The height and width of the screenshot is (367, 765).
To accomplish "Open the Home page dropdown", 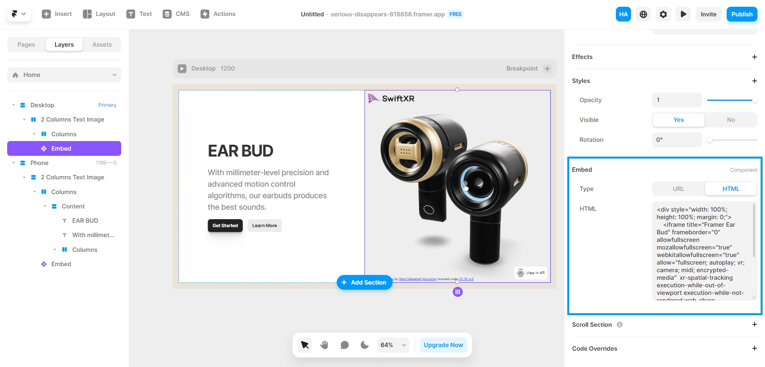I will tap(64, 75).
